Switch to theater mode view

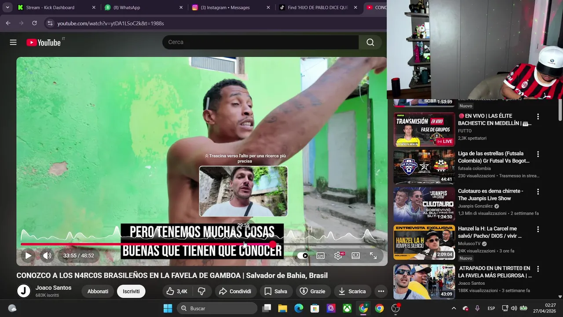point(355,255)
